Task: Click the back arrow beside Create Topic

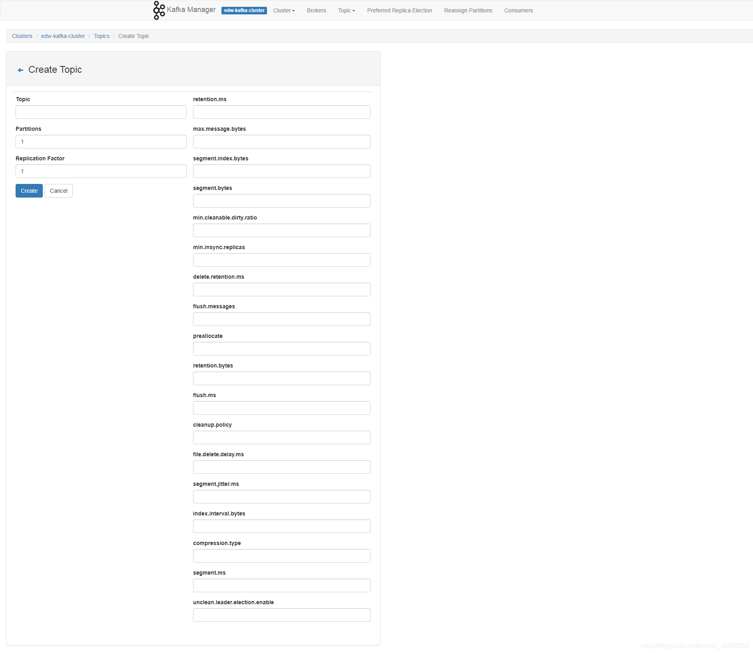Action: point(20,70)
